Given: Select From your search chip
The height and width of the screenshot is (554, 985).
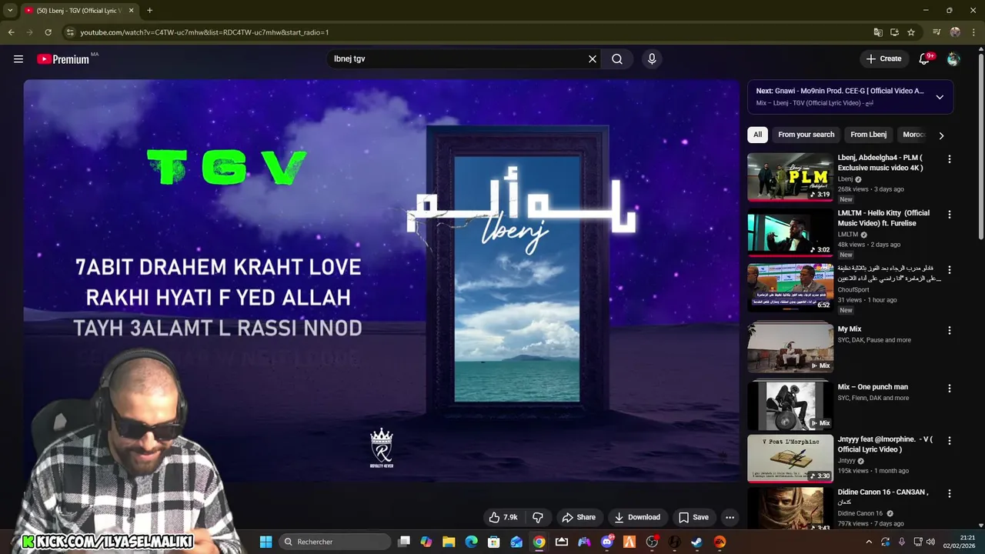Looking at the screenshot, I should 806,135.
